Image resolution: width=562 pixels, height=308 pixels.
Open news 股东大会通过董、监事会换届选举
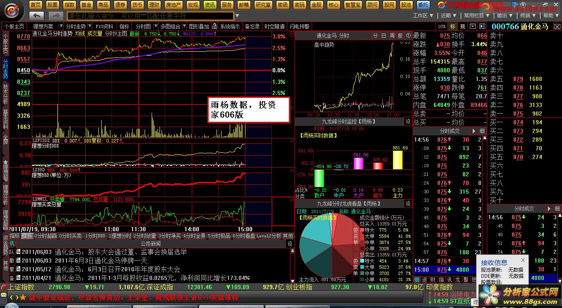coord(138,252)
